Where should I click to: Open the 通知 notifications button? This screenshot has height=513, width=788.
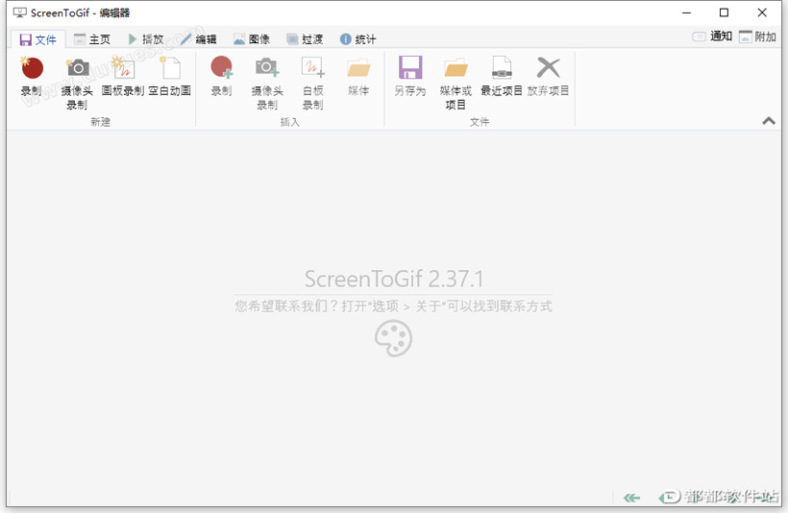click(x=712, y=37)
